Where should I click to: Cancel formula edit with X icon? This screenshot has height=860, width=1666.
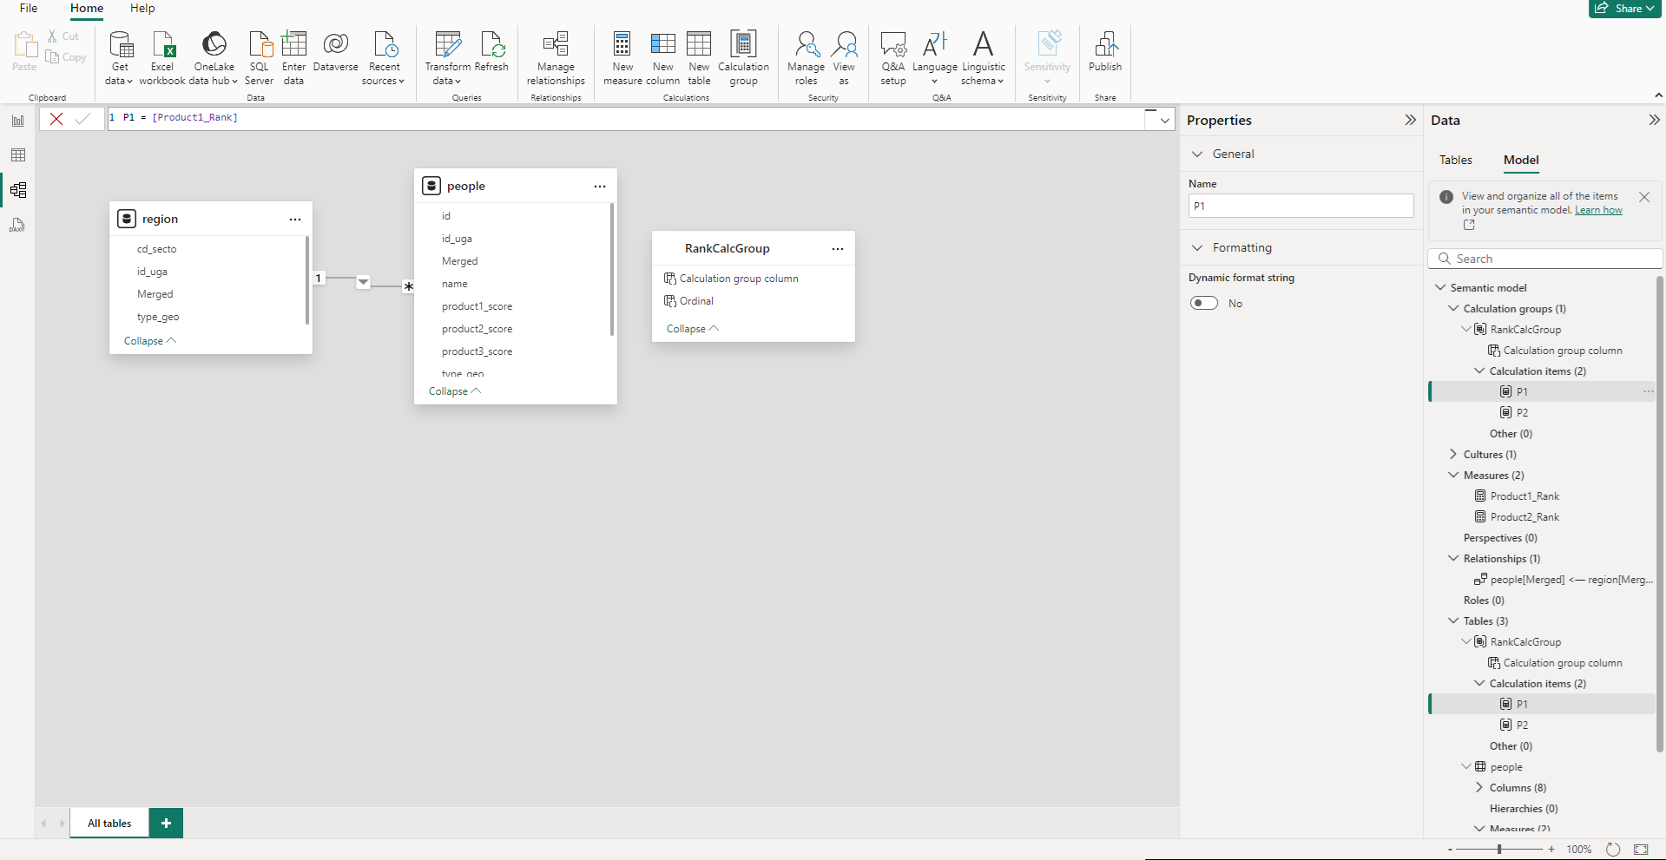(56, 119)
